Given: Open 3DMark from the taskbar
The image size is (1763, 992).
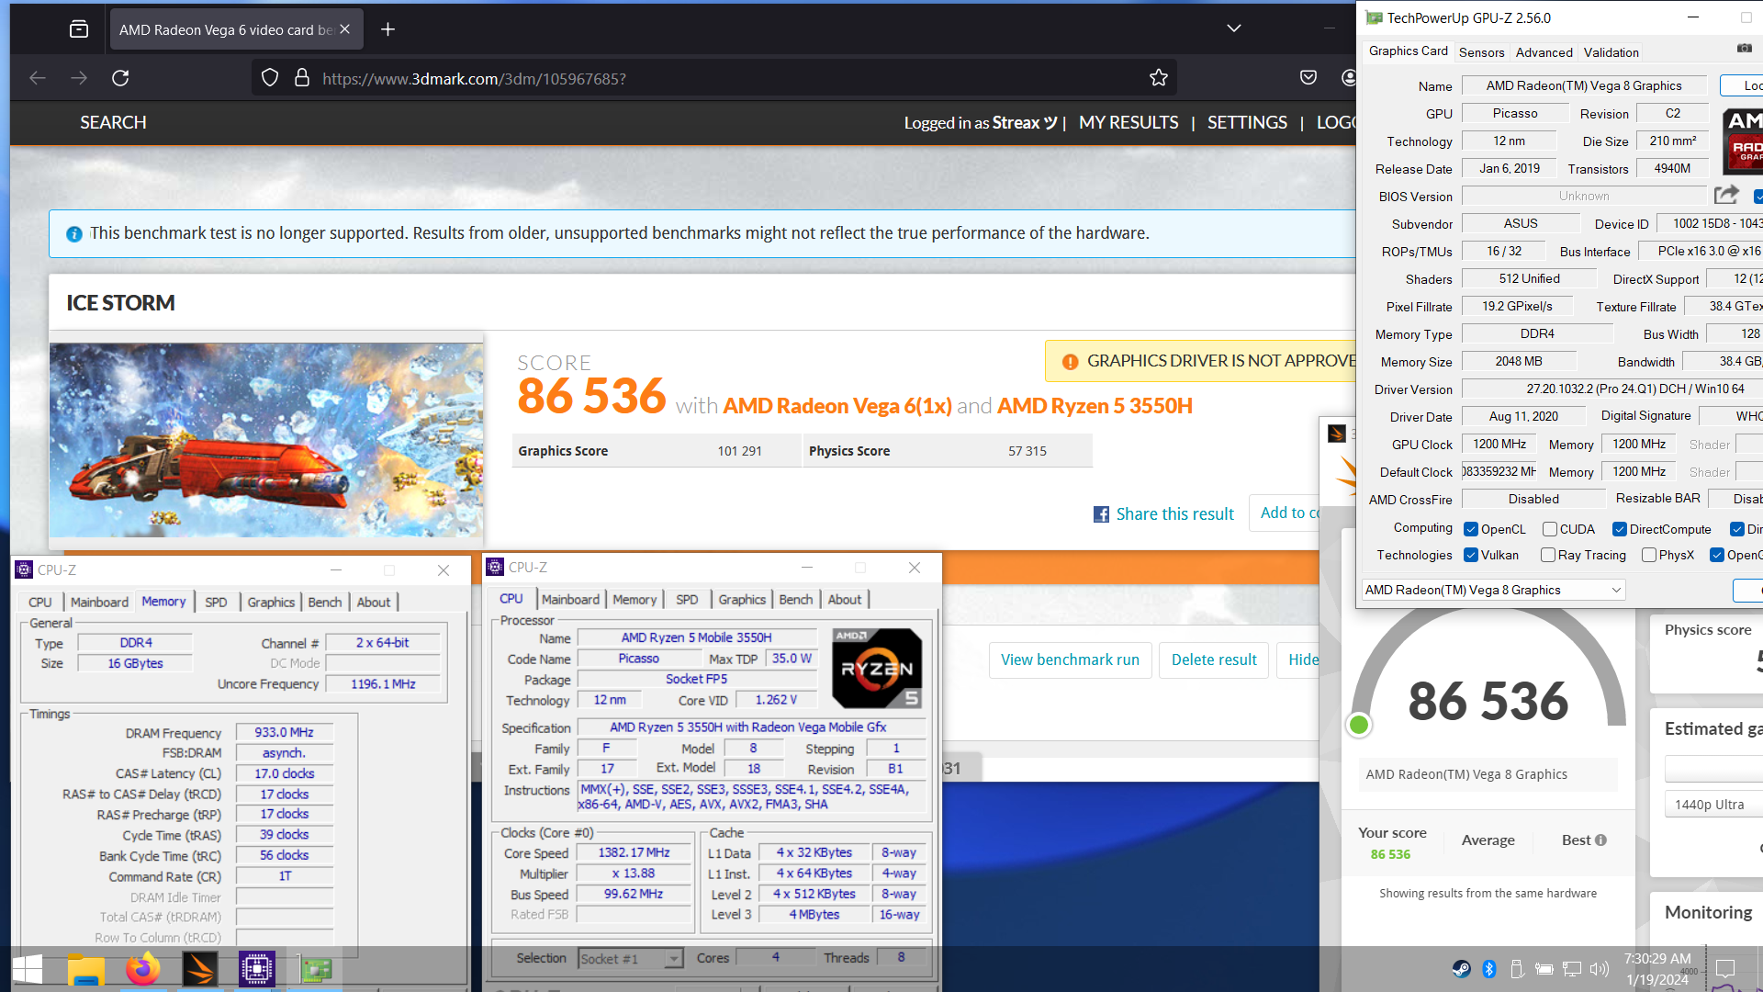Looking at the screenshot, I should pos(200,970).
